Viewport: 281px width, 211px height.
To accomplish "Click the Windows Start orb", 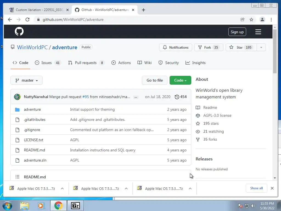I will [x=7, y=206].
